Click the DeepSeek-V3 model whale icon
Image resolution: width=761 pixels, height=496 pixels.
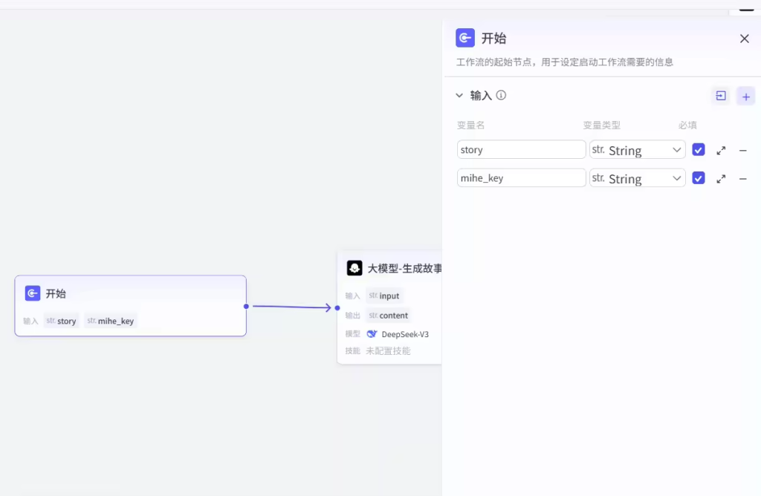[x=372, y=334]
